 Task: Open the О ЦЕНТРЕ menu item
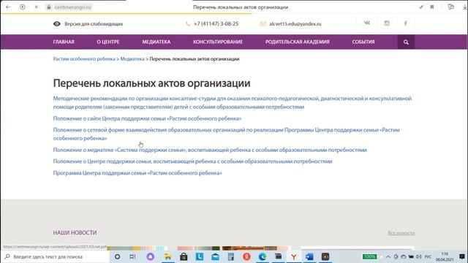[x=108, y=42]
